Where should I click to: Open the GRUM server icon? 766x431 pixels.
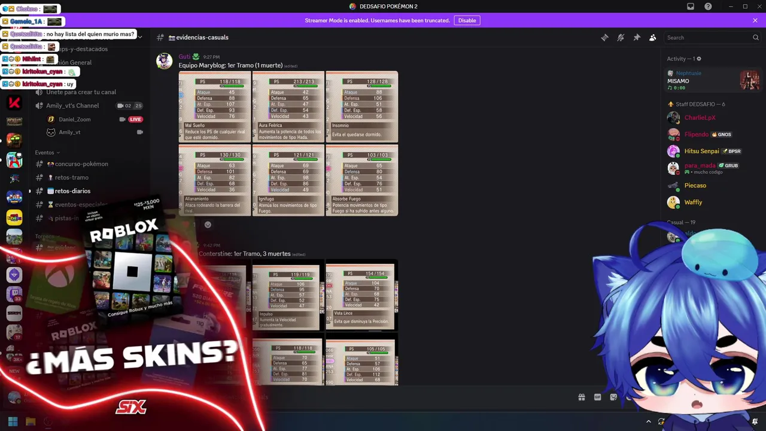14,313
